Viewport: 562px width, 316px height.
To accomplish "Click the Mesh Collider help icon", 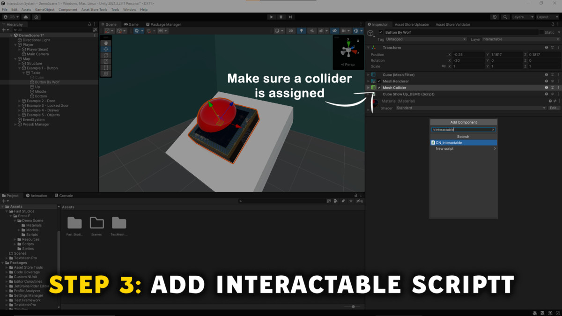I will pyautogui.click(x=546, y=88).
